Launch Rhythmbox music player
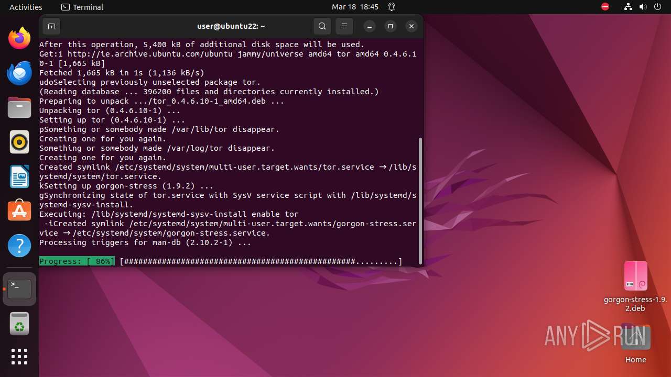This screenshot has width=671, height=377. click(19, 142)
